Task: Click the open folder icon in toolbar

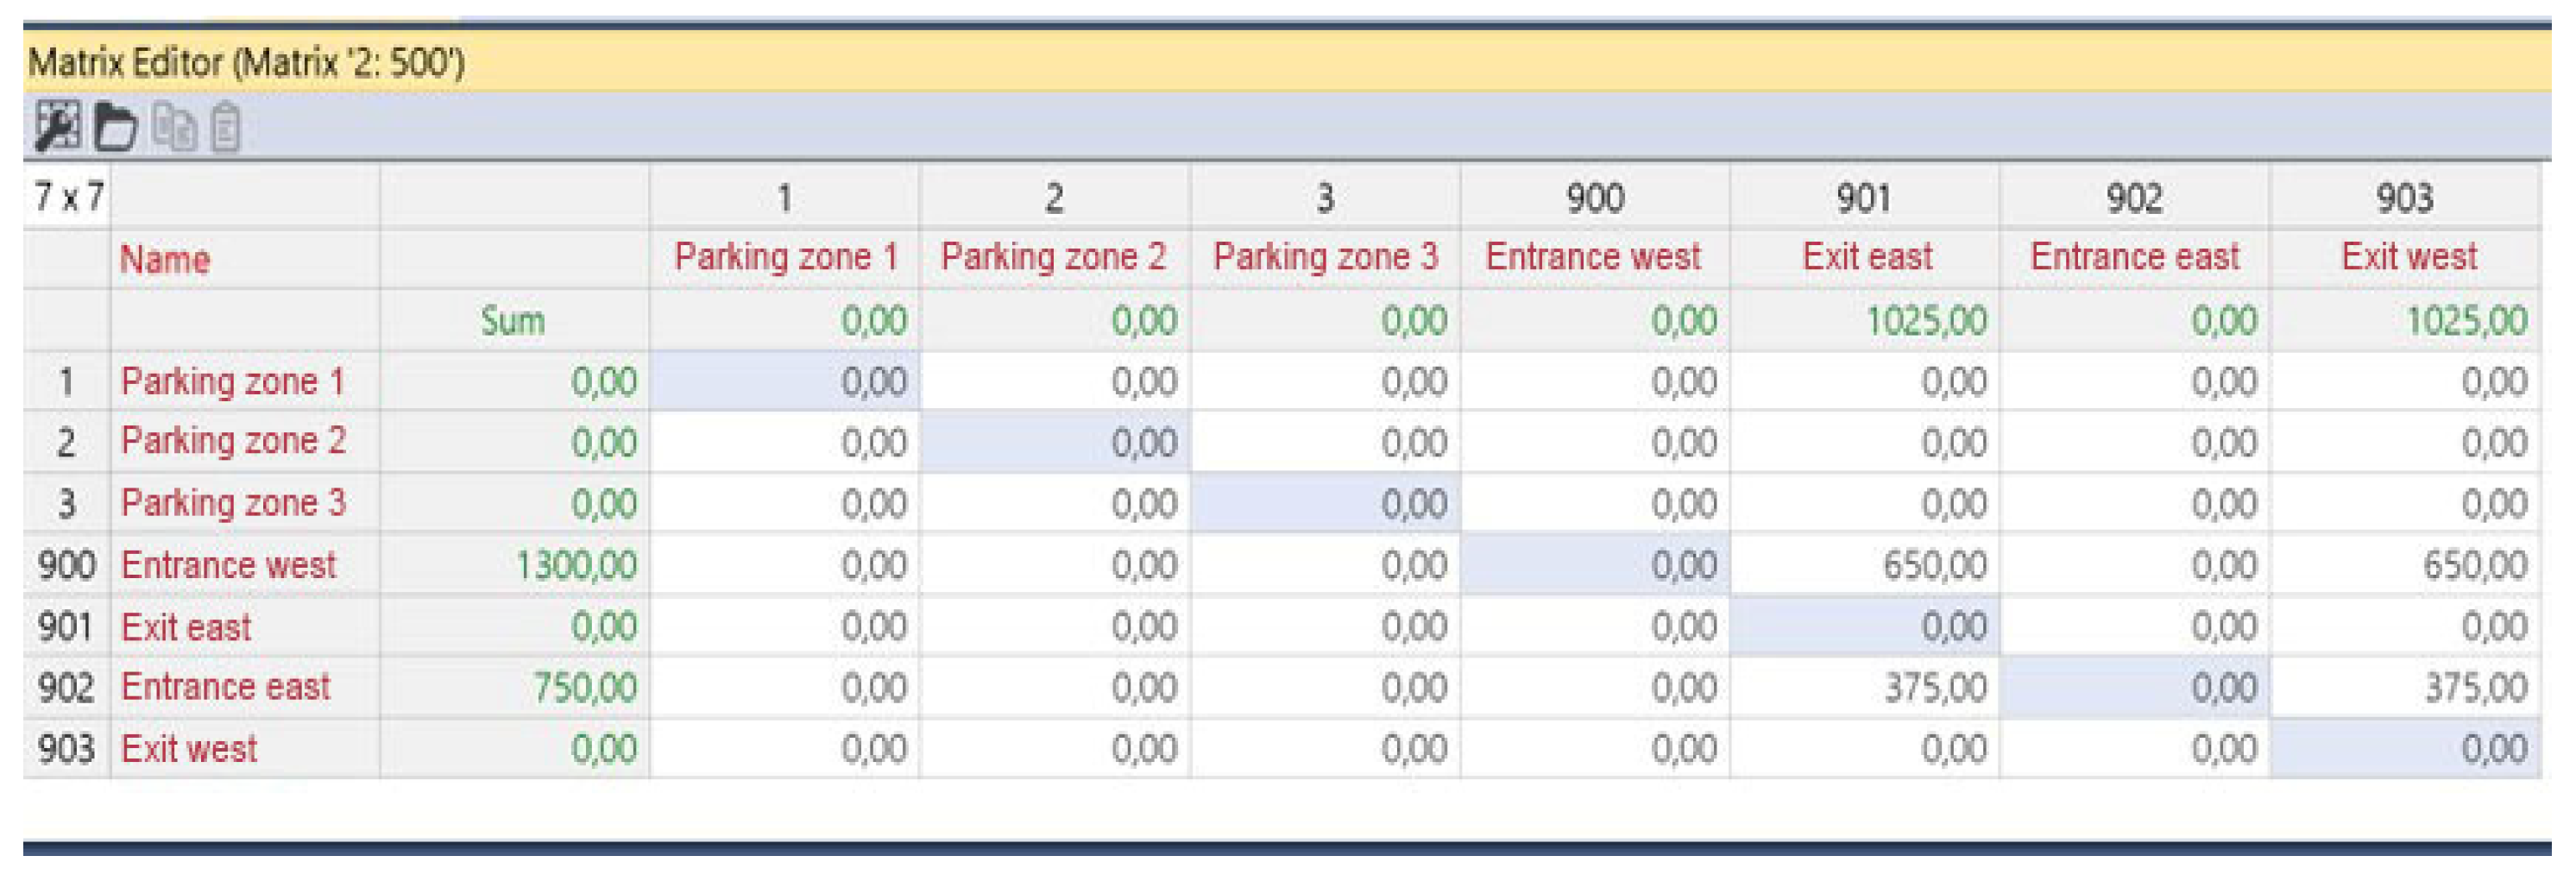Action: (115, 127)
